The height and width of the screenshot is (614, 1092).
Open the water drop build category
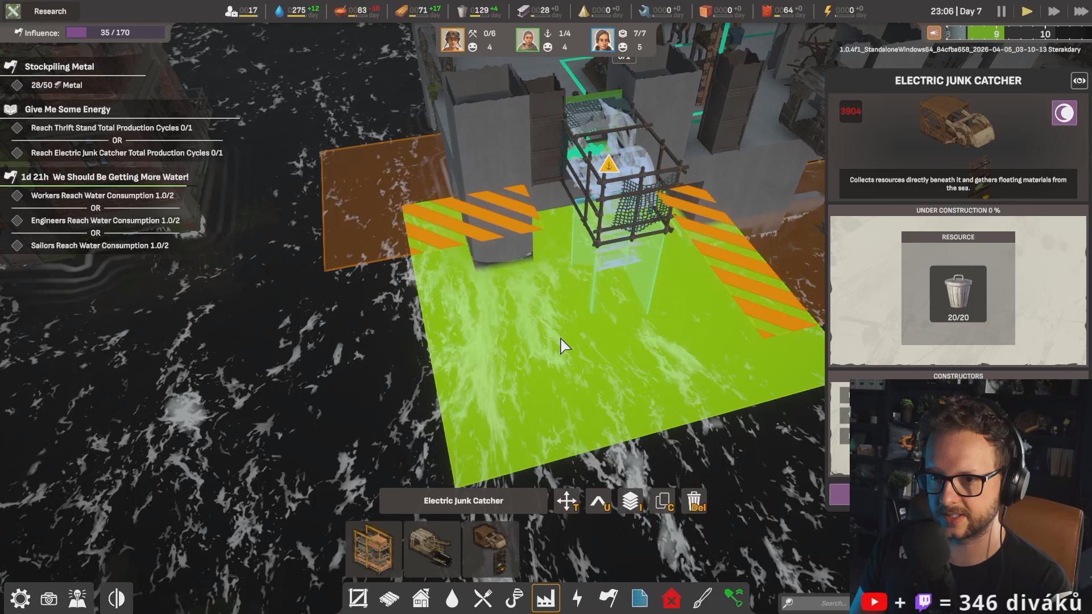[452, 599]
